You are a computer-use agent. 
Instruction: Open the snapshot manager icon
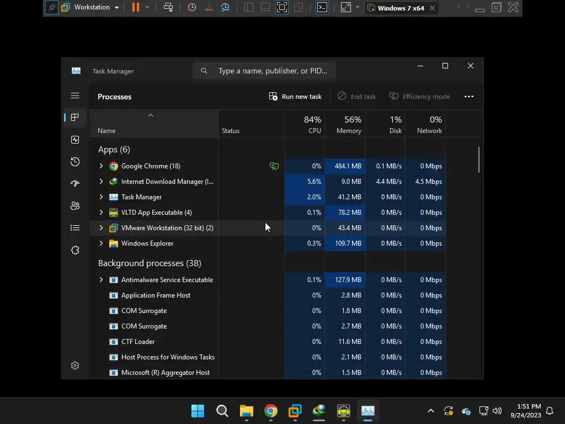click(225, 8)
